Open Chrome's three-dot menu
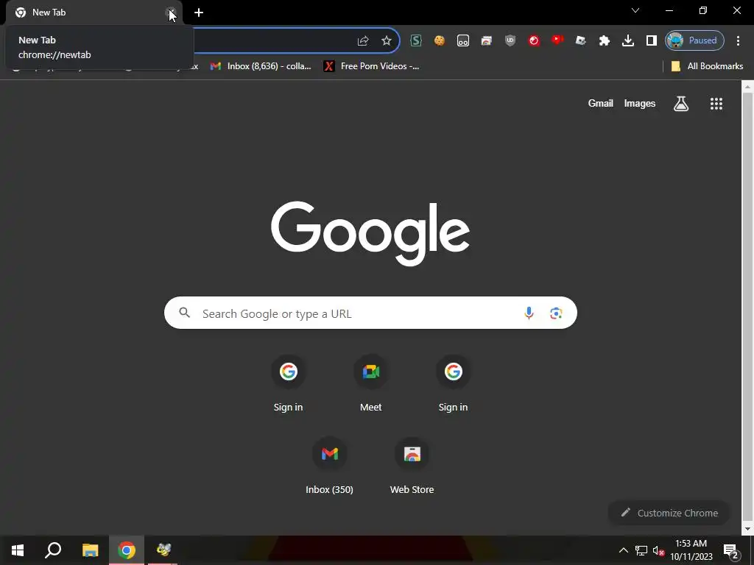 (x=738, y=40)
